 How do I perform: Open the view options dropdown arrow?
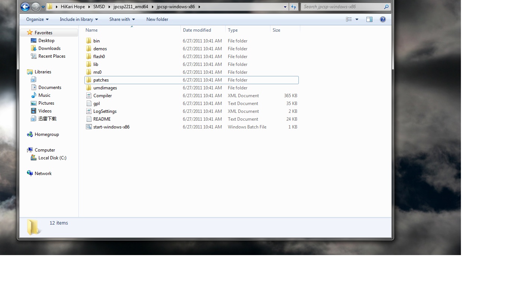(x=357, y=19)
